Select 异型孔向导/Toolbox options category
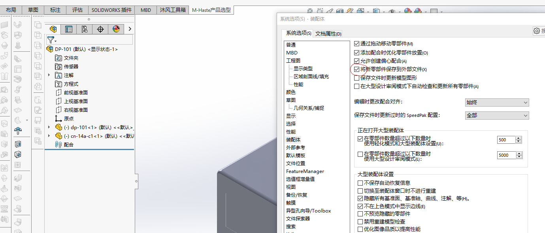 (x=309, y=210)
